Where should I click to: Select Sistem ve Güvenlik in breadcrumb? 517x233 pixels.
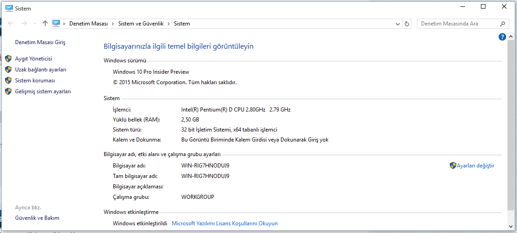141,24
